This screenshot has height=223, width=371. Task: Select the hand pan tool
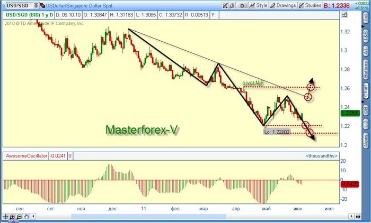click(x=26, y=218)
